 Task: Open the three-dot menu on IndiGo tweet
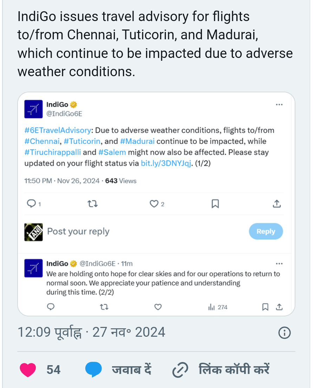click(x=279, y=105)
